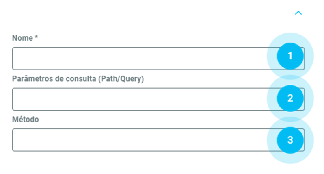Select the blue badge on the Método field

pyautogui.click(x=290, y=140)
